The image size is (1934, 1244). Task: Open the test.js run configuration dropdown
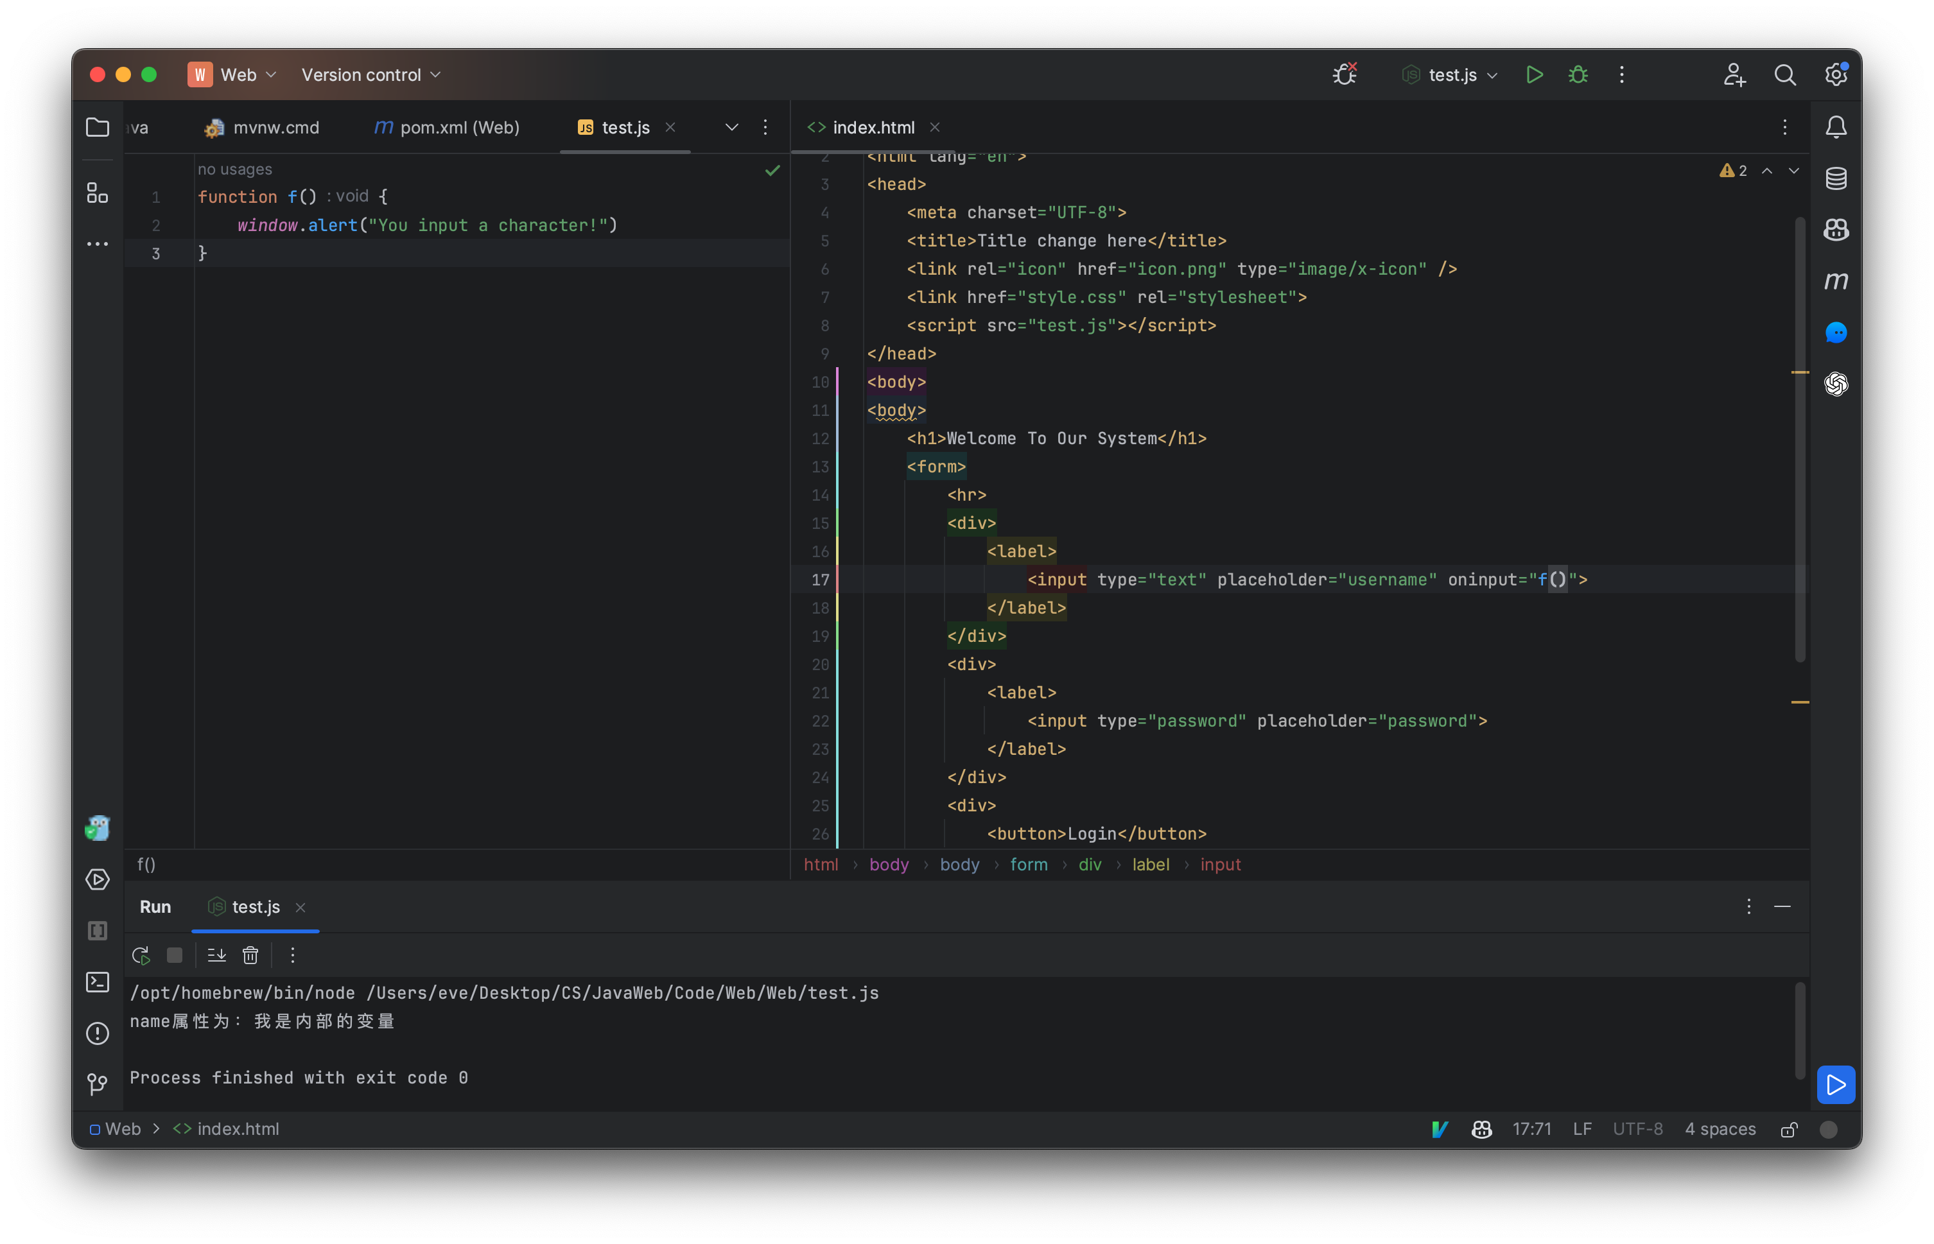[1451, 75]
